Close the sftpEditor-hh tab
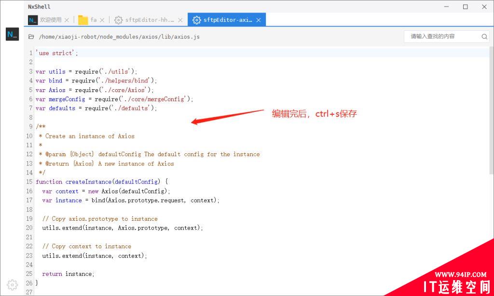The height and width of the screenshot is (296, 494). coord(180,20)
